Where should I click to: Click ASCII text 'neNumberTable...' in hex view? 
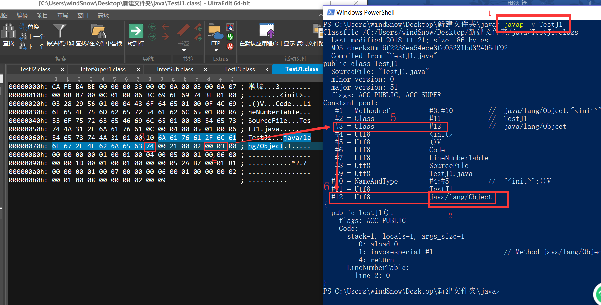pos(279,112)
